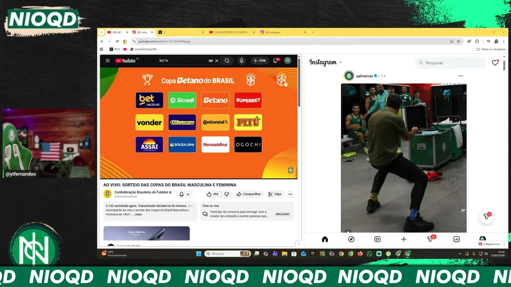Image resolution: width=511 pixels, height=287 pixels.
Task: Switch to the X tab
Action: coord(181,32)
